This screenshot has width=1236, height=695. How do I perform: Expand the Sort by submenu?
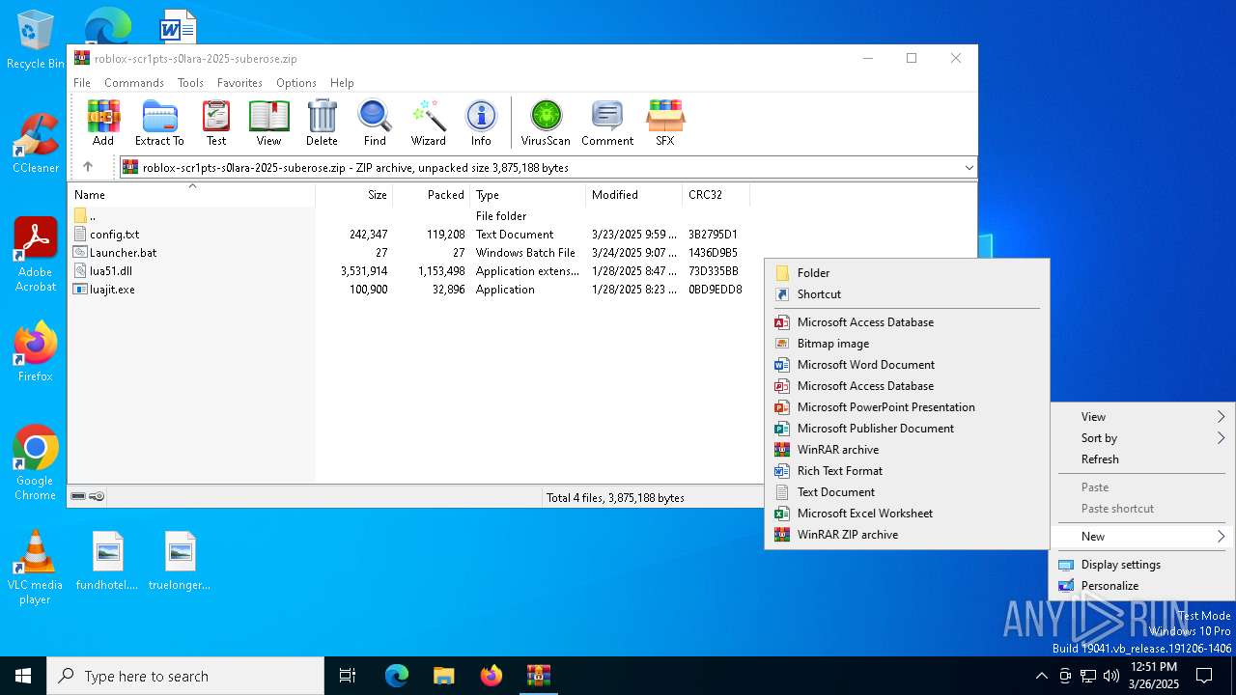1142,438
